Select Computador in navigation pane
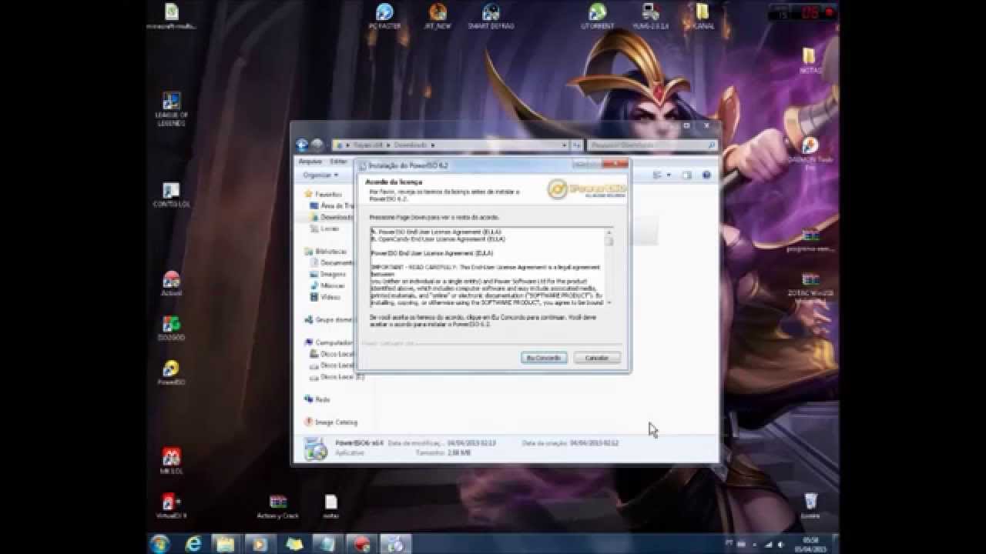The width and height of the screenshot is (986, 554). click(329, 342)
